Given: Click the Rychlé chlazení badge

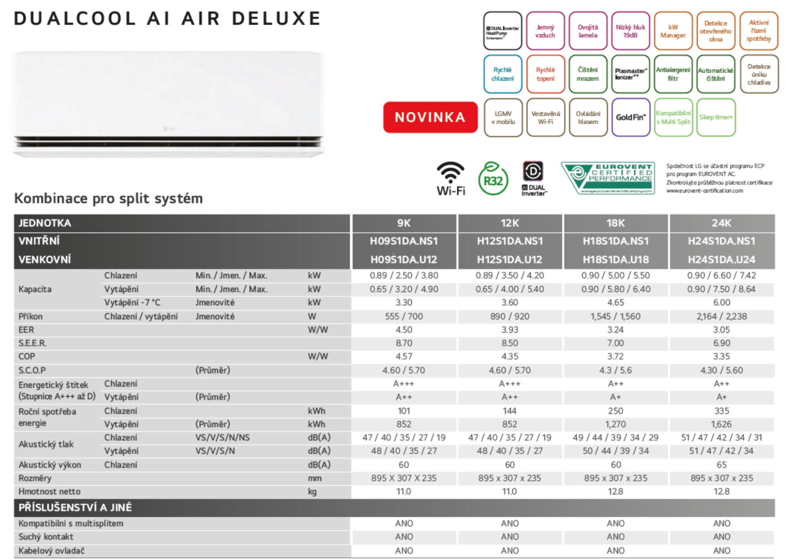Looking at the screenshot, I should (502, 74).
